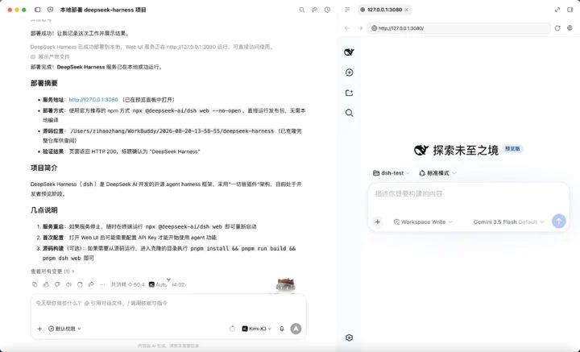Go back in the preview browser
The width and height of the screenshot is (580, 352).
(x=347, y=28)
